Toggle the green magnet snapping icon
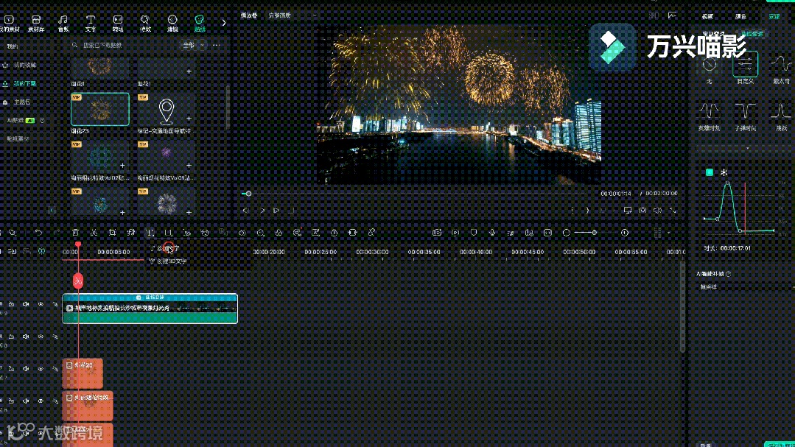The width and height of the screenshot is (795, 447). pos(41,251)
